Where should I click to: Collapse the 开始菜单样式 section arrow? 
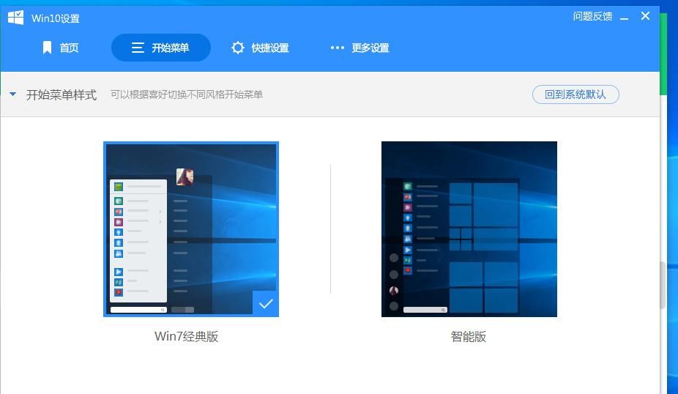tap(12, 94)
